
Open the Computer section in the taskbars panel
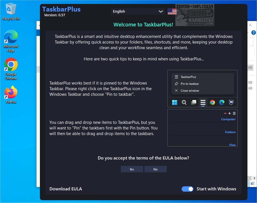tap(228, 119)
